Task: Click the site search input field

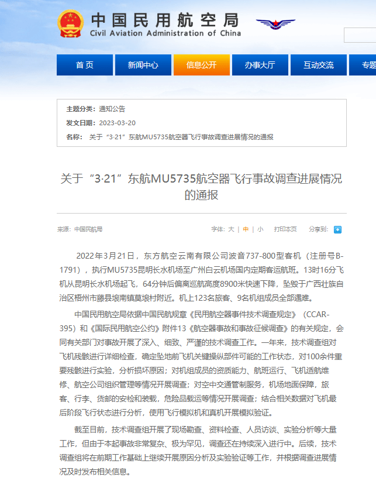Action: coord(360,35)
